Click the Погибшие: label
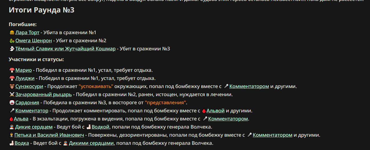The height and width of the screenshot is (150, 370). [x=23, y=24]
